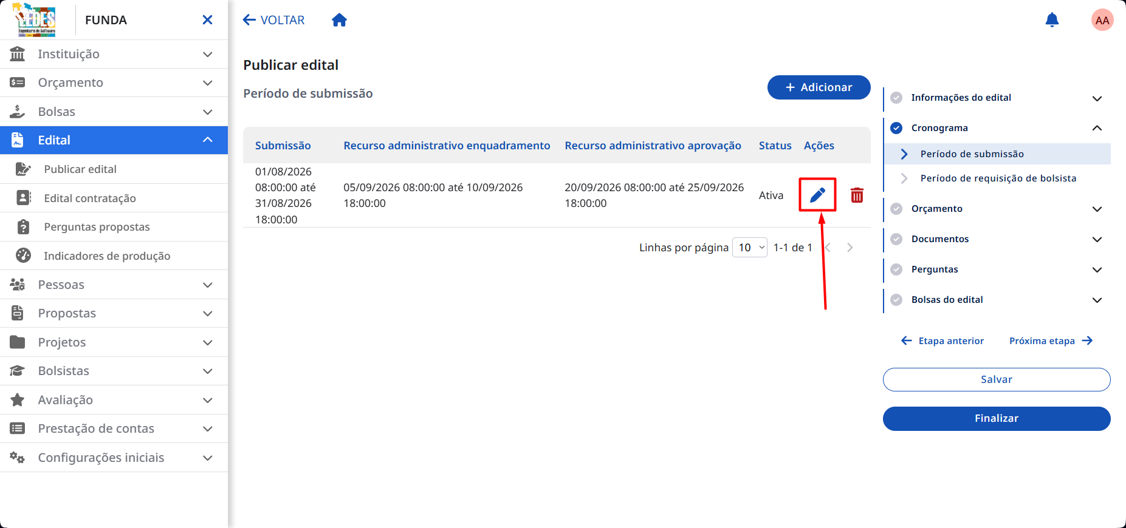This screenshot has height=528, width=1126.
Task: Click the next page arrow in pagination
Action: 850,248
